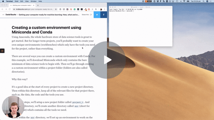Share the article on Twitter
The height and width of the screenshot is (120, 214).
click(x=97, y=15)
